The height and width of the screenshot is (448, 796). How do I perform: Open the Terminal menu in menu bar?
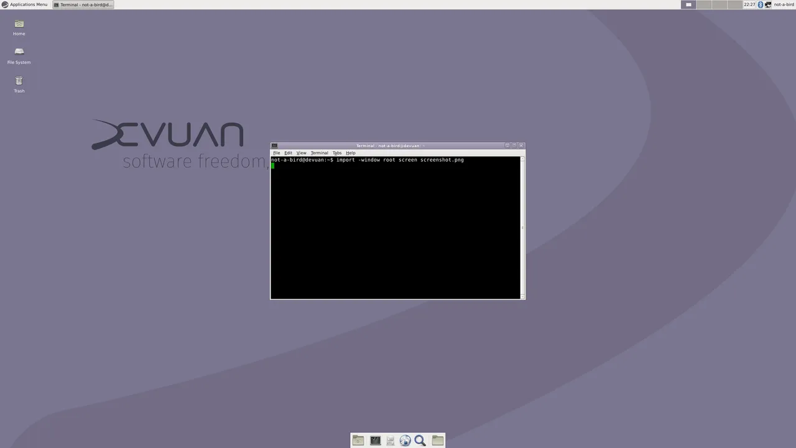pos(320,153)
